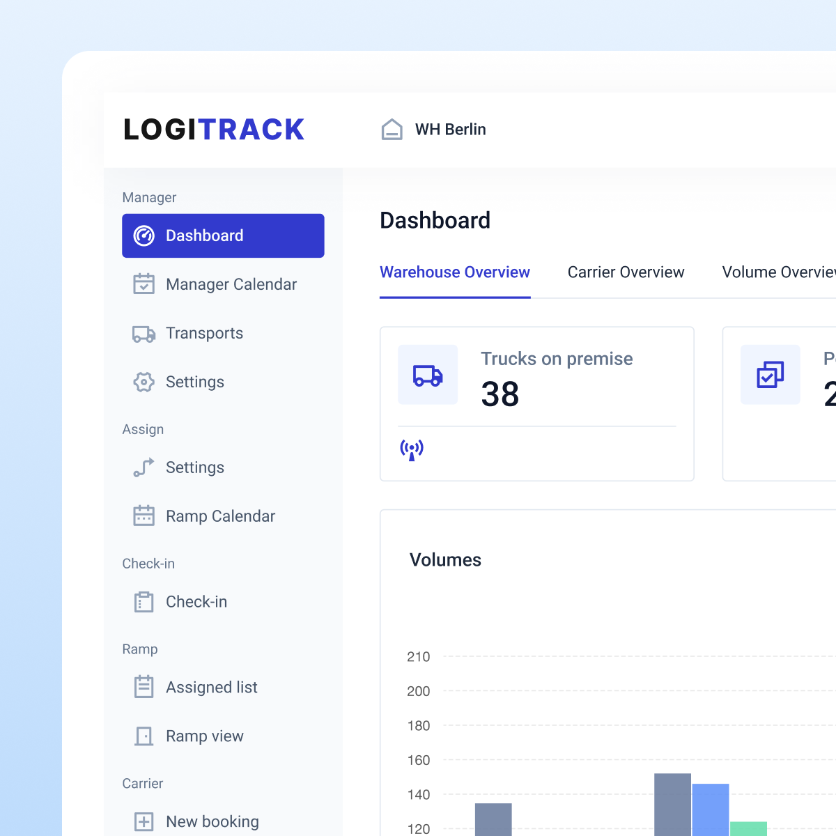Switch to the Volume Overview tab
Screen dimensions: 836x836
779,272
